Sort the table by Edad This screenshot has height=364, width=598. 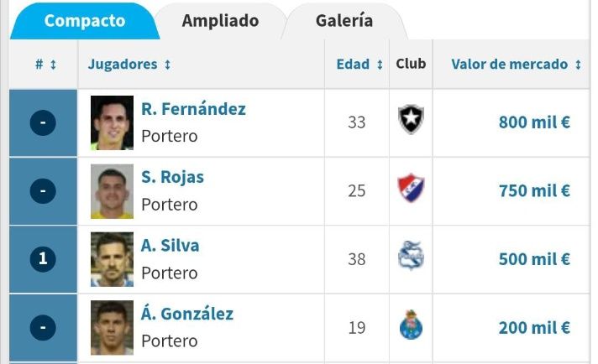click(359, 65)
